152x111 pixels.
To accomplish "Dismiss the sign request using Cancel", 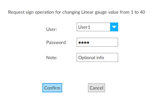I will click(x=96, y=88).
